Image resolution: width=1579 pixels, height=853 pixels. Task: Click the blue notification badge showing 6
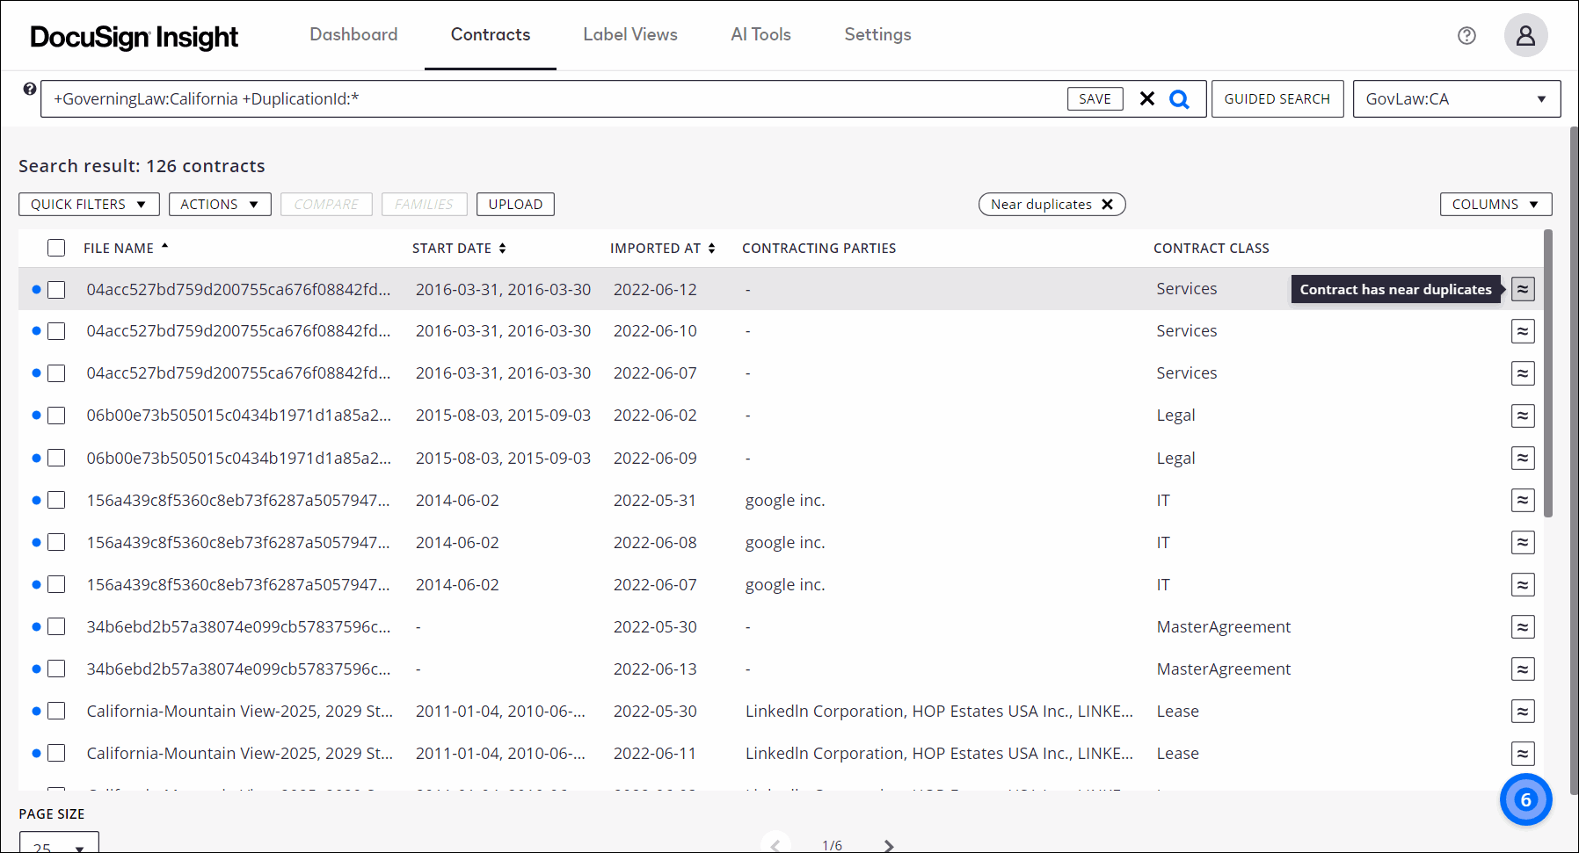pos(1525,799)
